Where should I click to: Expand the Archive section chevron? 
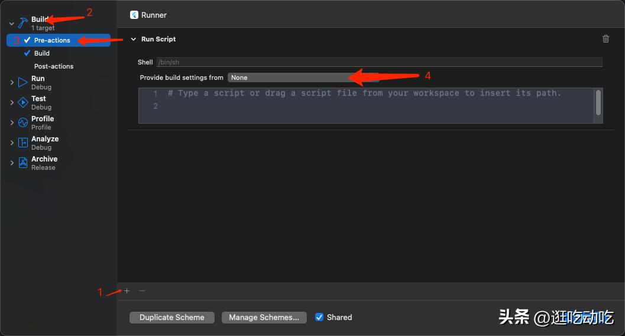11,163
